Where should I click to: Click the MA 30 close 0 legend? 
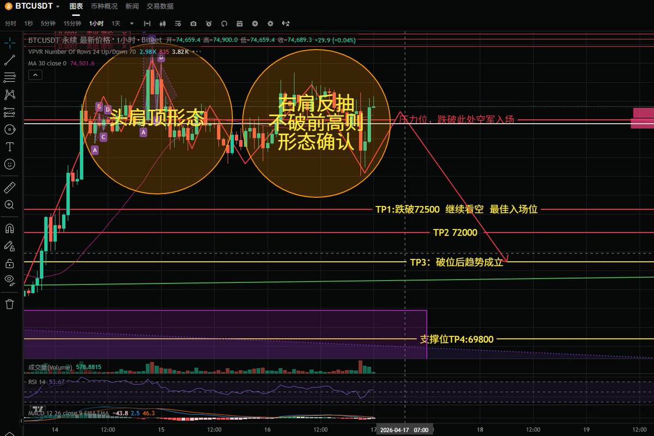(x=47, y=63)
